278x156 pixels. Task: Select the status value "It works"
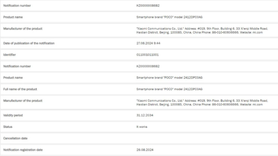(142, 126)
